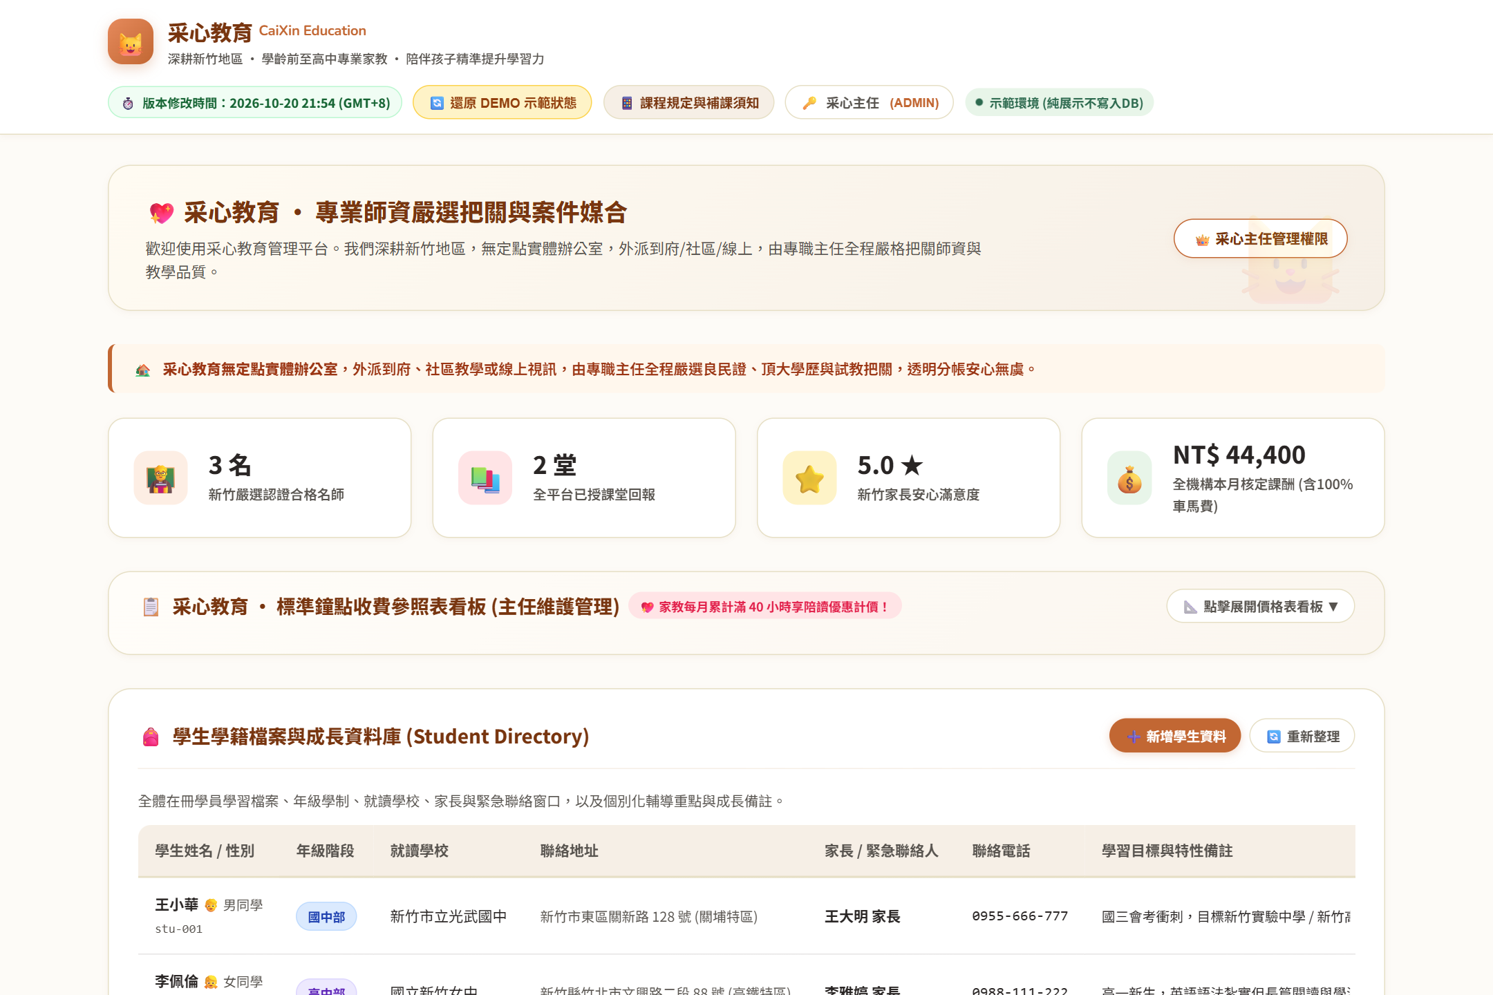Click the sparkling heart icon in banner title
The image size is (1493, 995).
pos(162,213)
